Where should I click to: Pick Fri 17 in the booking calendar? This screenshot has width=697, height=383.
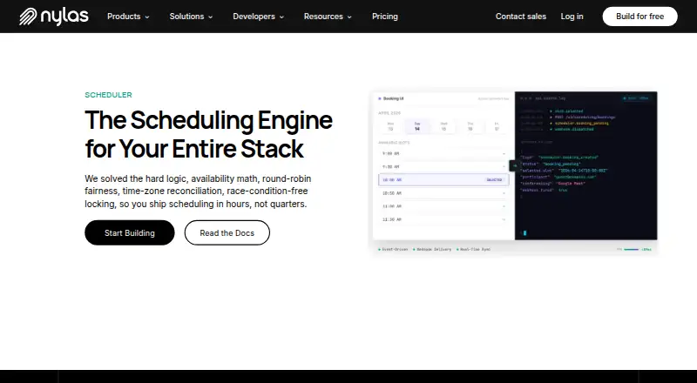(x=497, y=126)
